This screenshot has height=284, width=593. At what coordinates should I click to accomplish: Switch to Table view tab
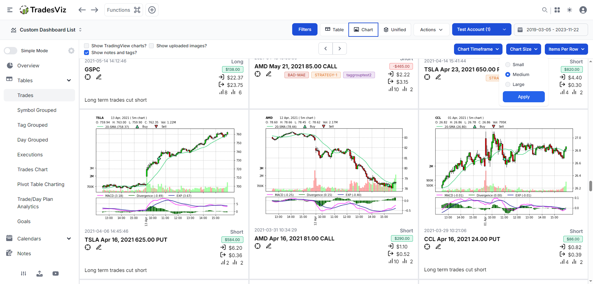pos(334,30)
